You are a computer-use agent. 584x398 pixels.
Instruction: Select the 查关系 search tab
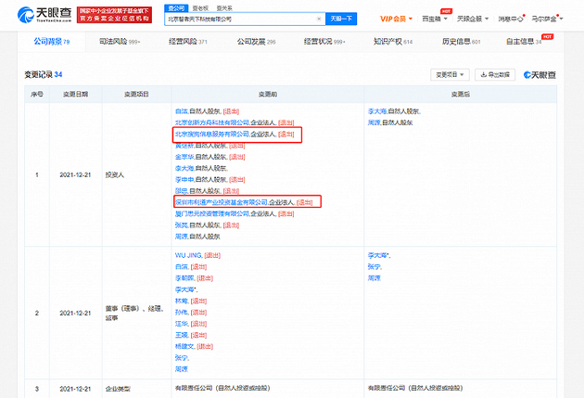(224, 7)
